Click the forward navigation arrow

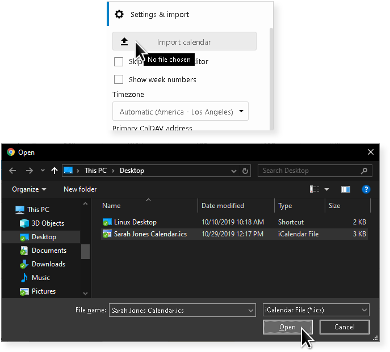click(28, 171)
